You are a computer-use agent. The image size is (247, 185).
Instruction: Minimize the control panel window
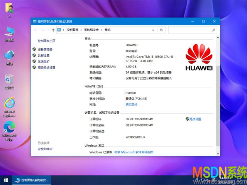pos(193,21)
